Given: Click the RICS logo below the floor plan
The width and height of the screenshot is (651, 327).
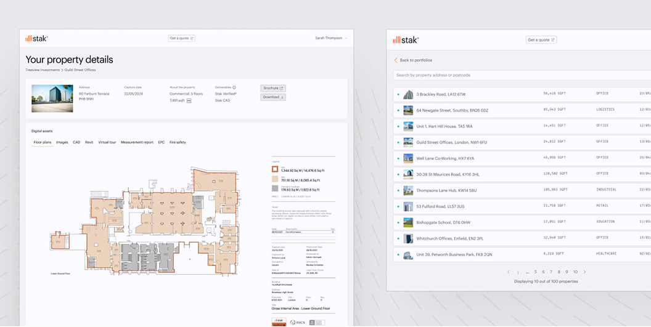Looking at the screenshot, I should 297,322.
